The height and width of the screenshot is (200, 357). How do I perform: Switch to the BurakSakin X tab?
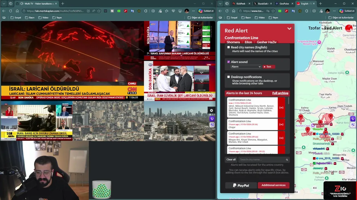point(263,4)
